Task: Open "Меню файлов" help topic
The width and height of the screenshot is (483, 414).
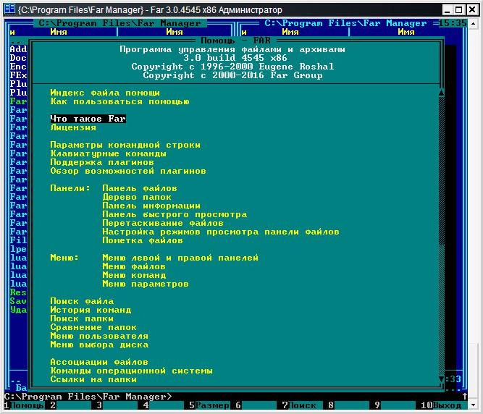Action: click(134, 266)
